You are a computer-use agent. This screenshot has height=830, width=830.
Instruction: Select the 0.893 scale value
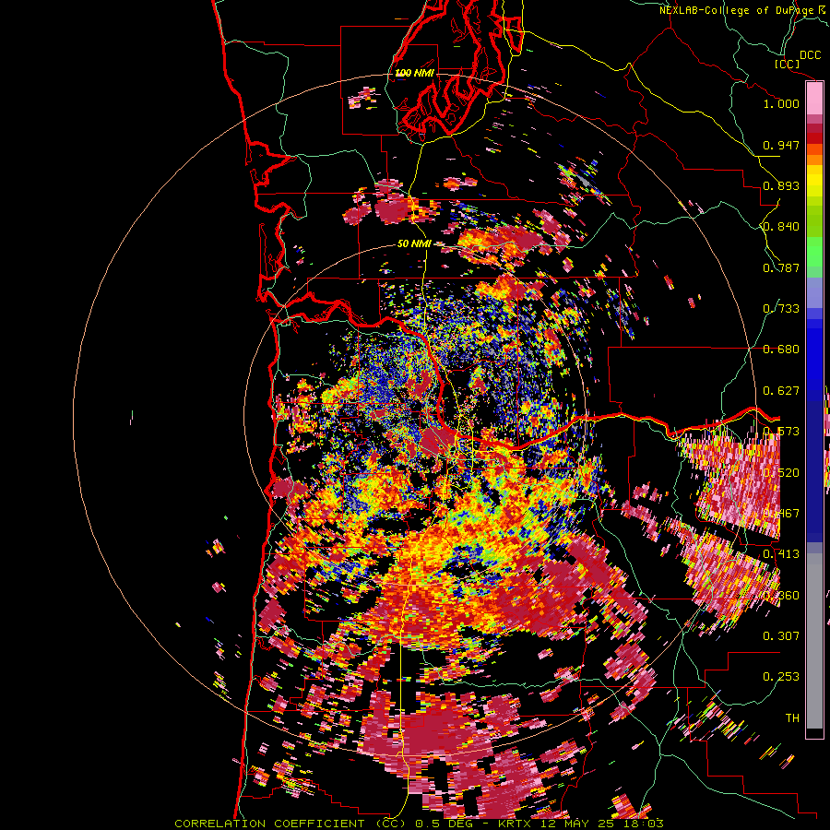click(x=781, y=185)
